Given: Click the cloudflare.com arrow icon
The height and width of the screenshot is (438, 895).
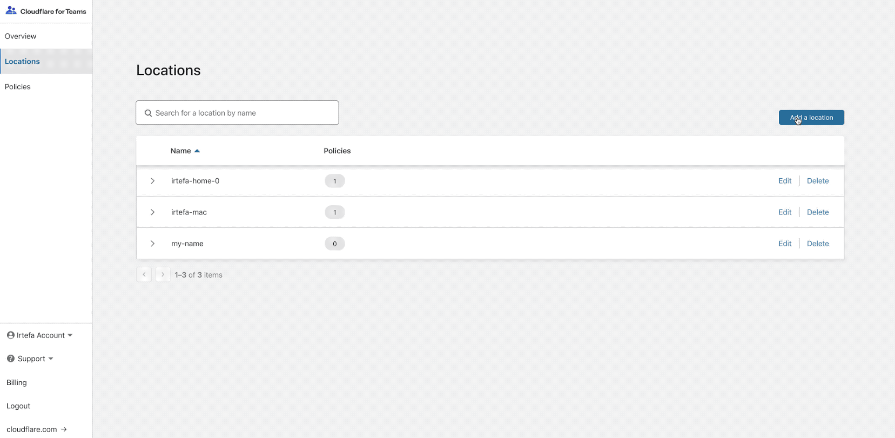Looking at the screenshot, I should (x=64, y=429).
